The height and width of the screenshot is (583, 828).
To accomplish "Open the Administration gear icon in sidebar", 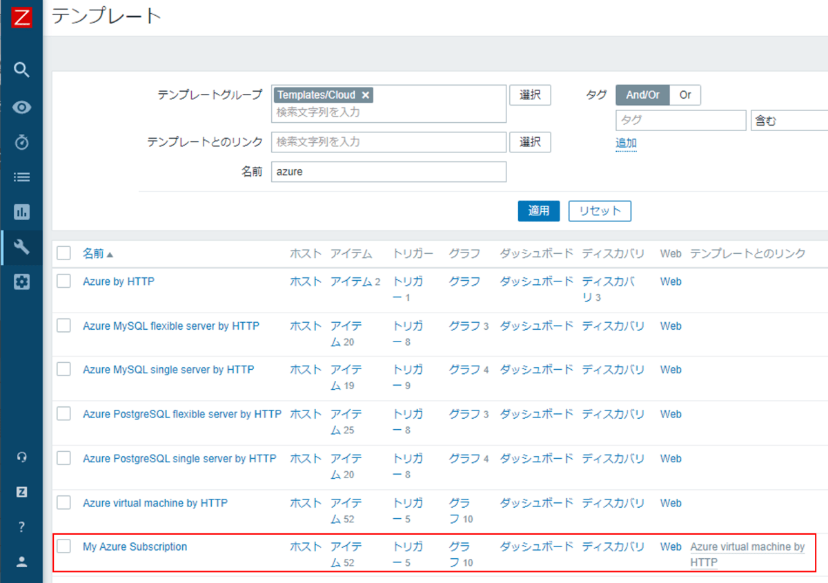I will 21,281.
